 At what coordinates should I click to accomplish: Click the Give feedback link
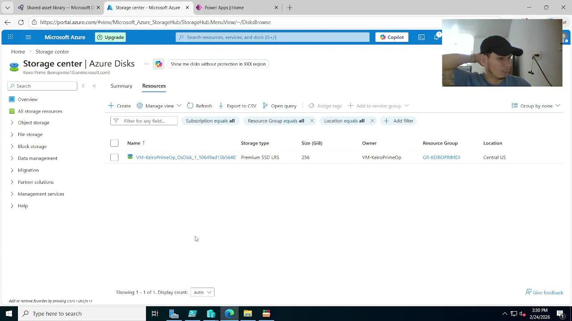click(544, 292)
